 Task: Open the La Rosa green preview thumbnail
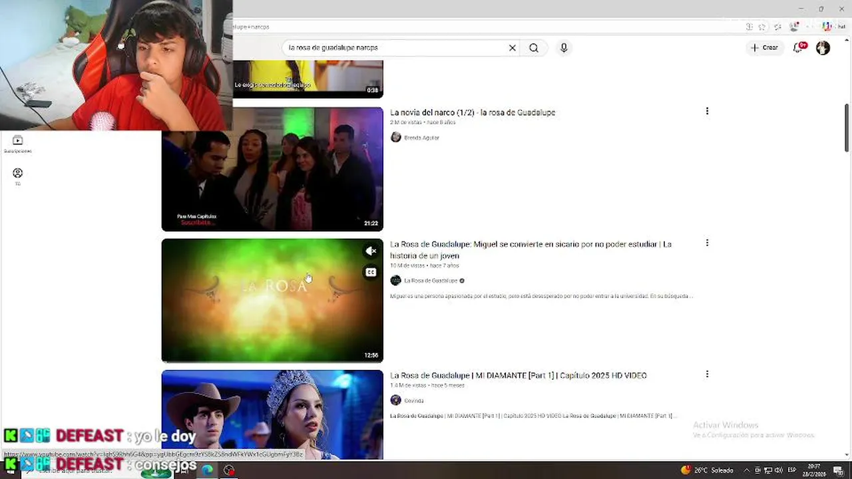click(272, 300)
